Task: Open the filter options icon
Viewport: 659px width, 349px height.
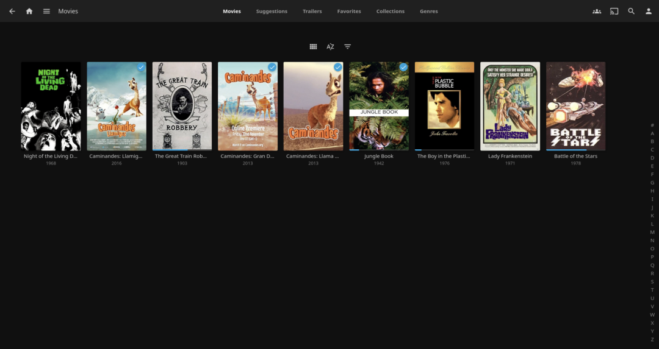Action: [x=348, y=46]
